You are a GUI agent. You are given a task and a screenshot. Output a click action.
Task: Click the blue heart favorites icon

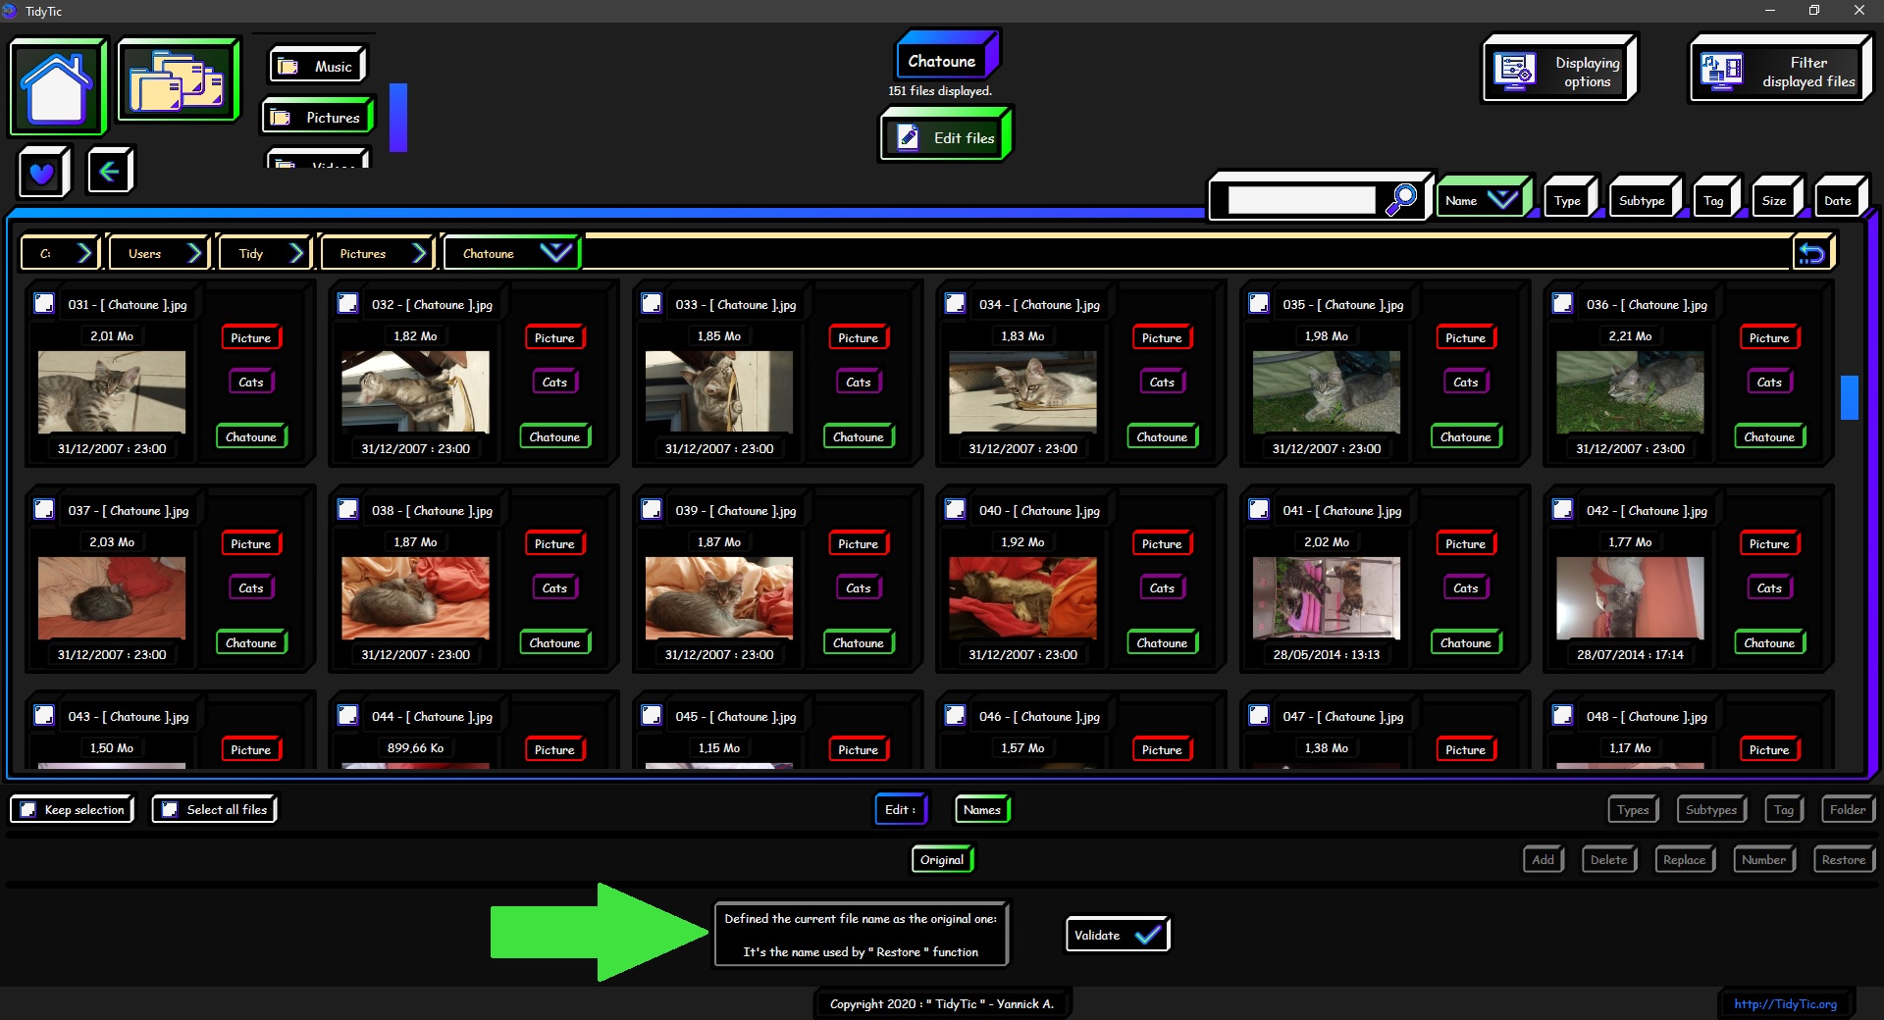pos(42,174)
